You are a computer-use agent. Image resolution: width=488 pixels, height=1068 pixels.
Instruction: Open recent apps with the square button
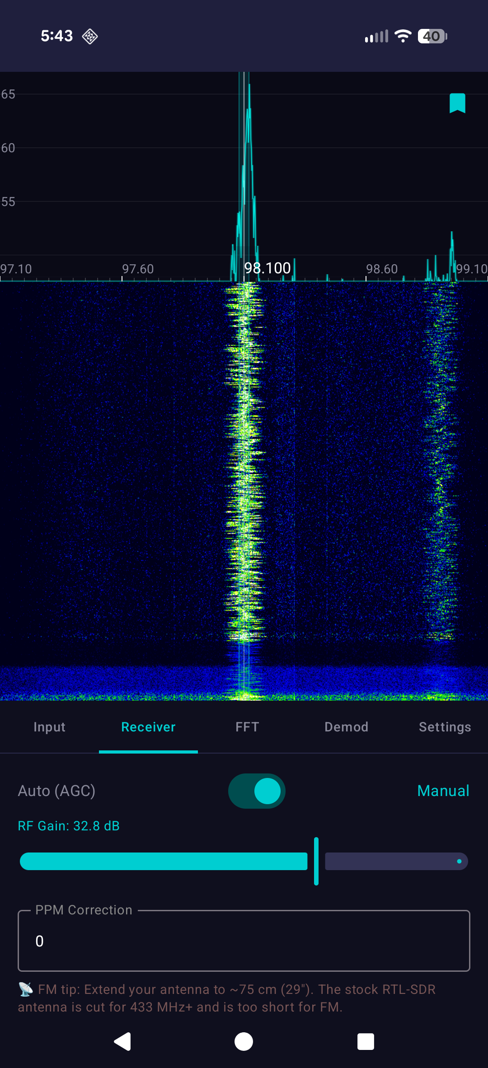[x=366, y=1041]
